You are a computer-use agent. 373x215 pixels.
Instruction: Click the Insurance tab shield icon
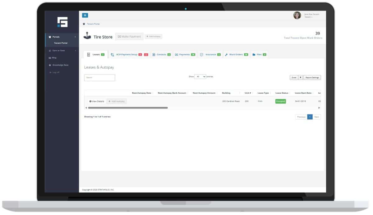point(201,55)
